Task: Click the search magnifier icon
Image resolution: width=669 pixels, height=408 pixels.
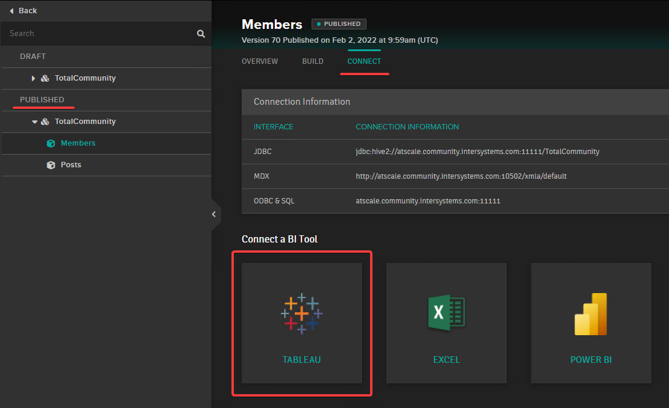Action: pyautogui.click(x=201, y=34)
